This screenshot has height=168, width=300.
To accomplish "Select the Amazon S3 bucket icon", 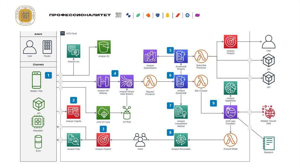I will click(104, 47).
